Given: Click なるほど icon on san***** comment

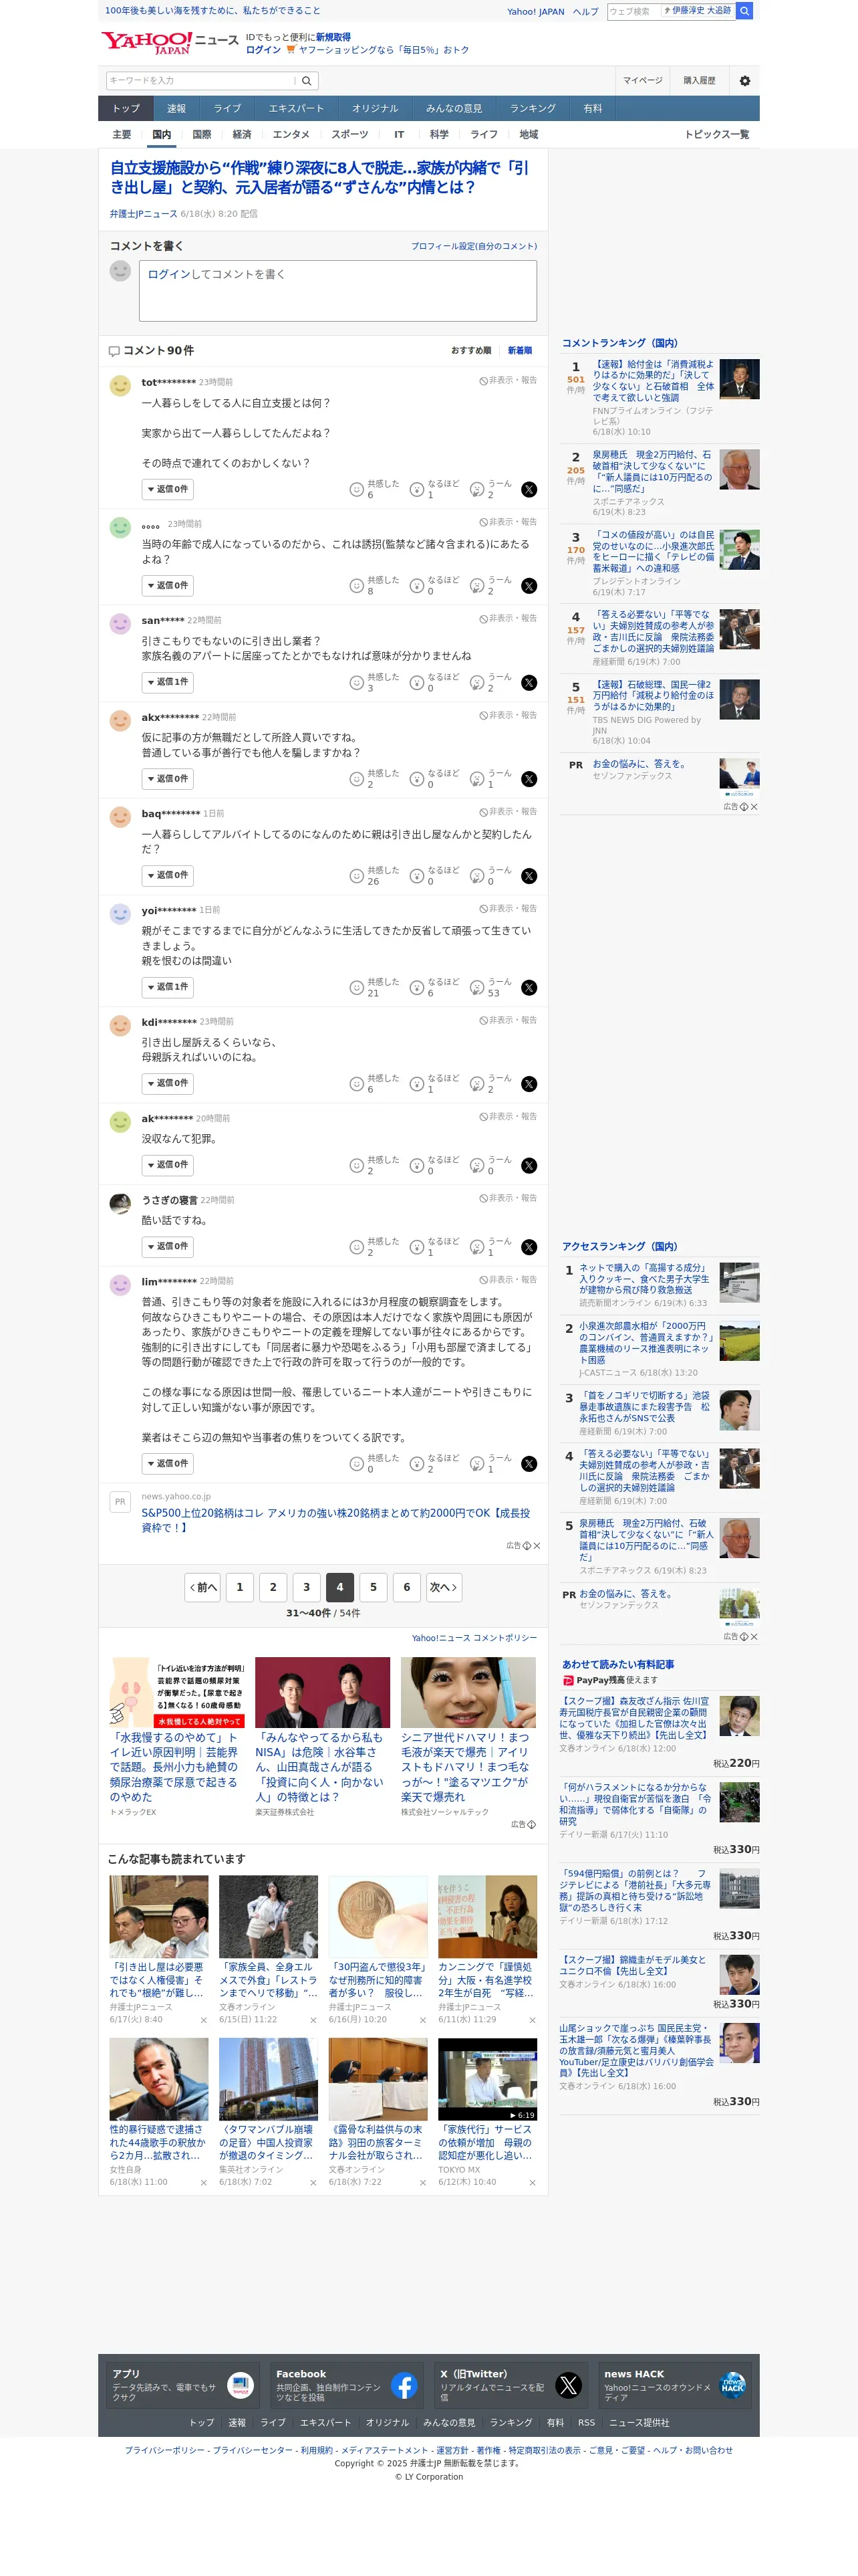Looking at the screenshot, I should [x=416, y=683].
